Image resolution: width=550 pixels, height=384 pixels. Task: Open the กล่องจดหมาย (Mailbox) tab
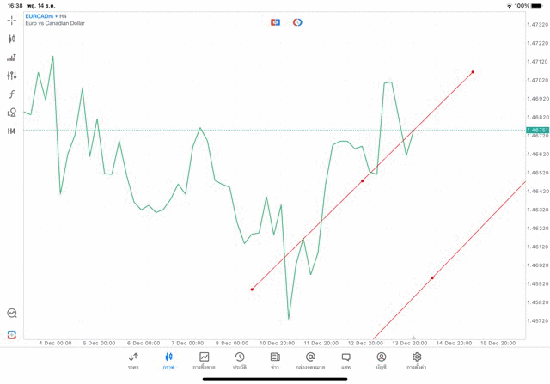[310, 360]
